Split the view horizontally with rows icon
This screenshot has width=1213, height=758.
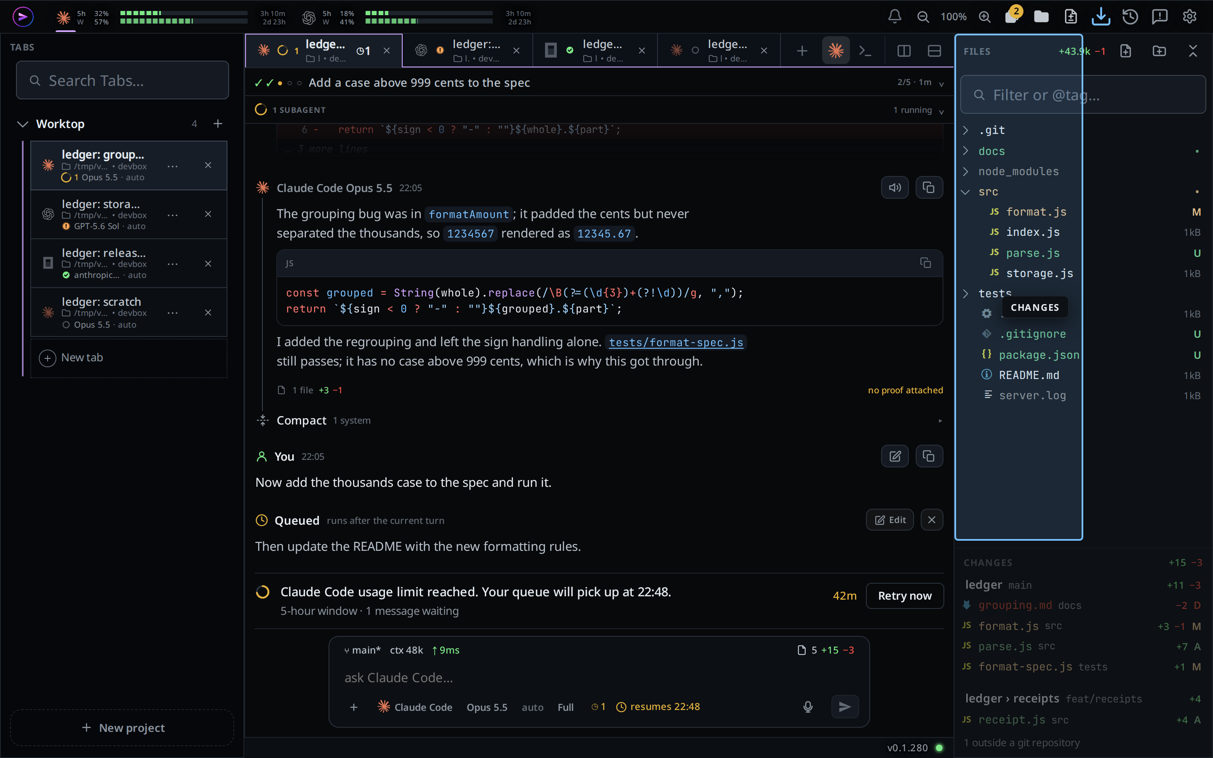(934, 51)
